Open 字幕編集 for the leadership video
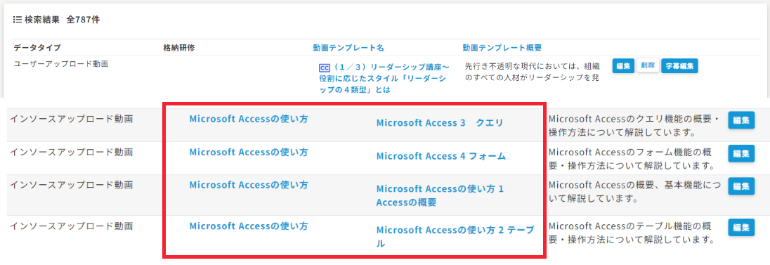 pos(679,66)
